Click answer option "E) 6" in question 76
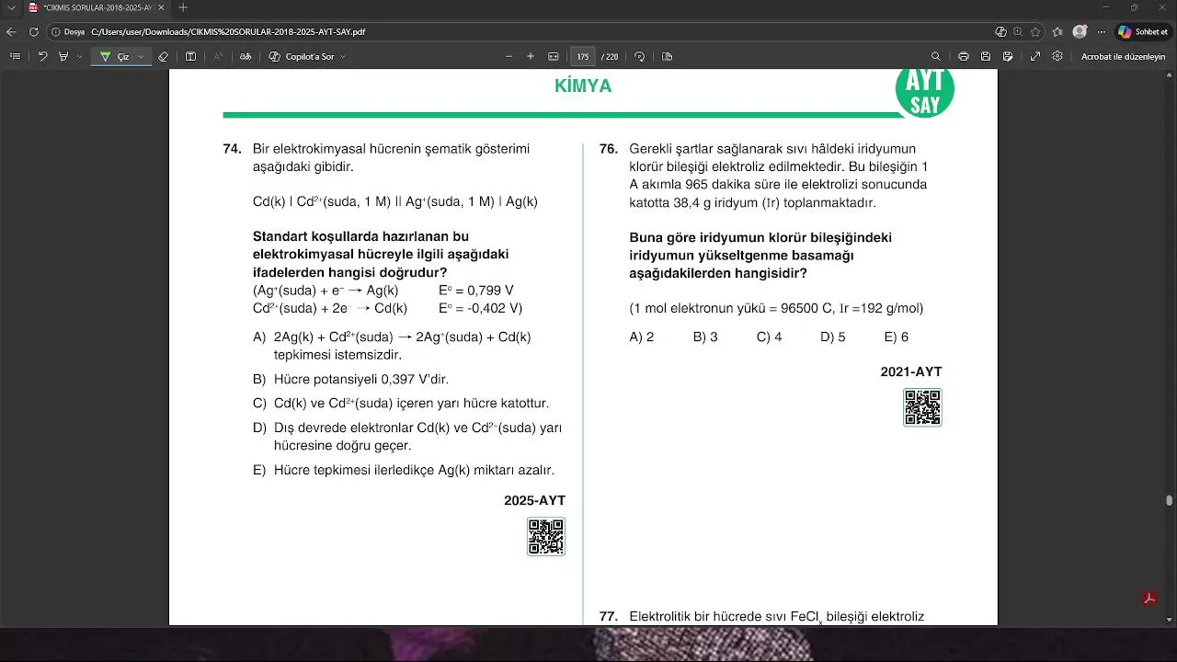Viewport: 1177px width, 662px height. point(897,337)
